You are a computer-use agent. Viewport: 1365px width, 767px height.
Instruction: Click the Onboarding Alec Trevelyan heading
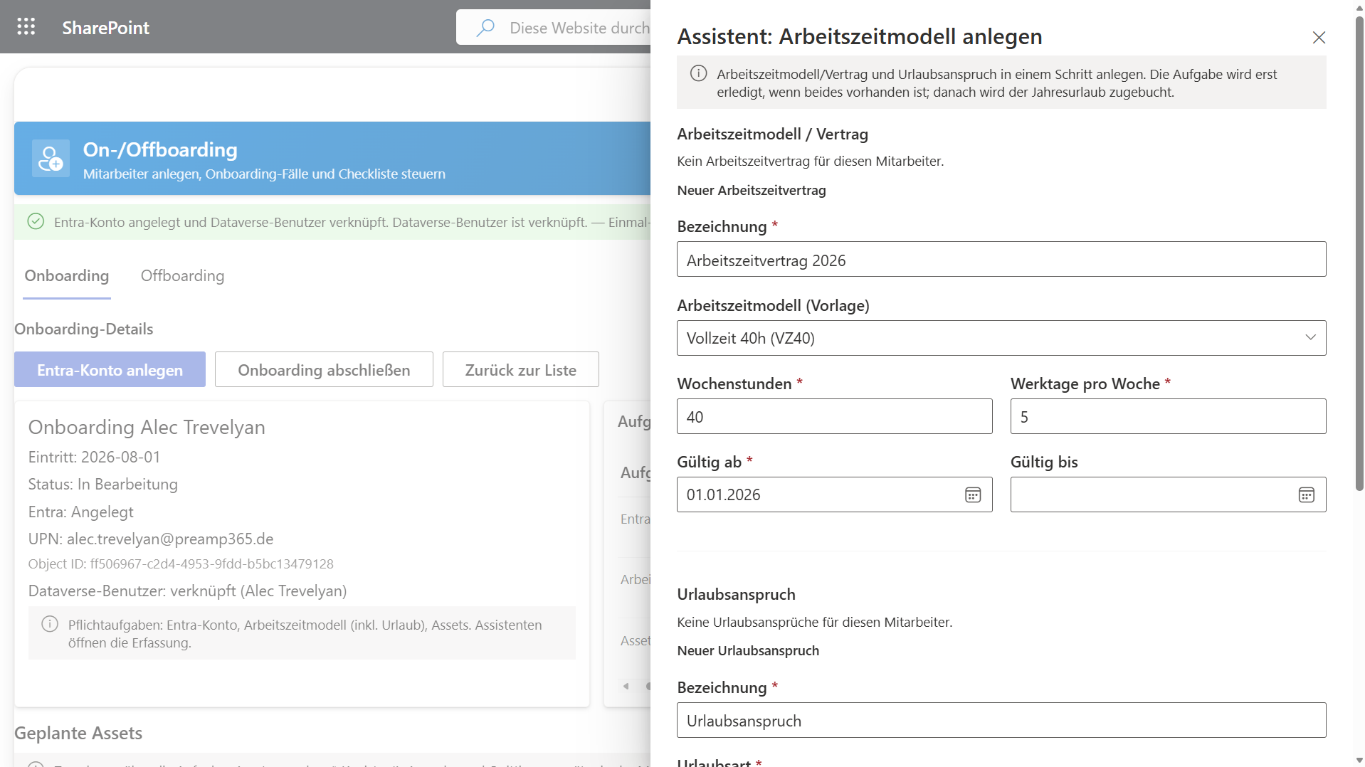coord(147,426)
